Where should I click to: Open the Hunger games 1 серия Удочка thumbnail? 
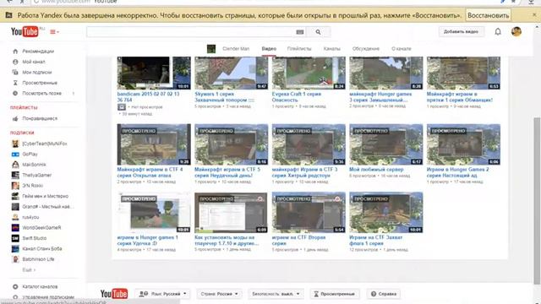[154, 212]
